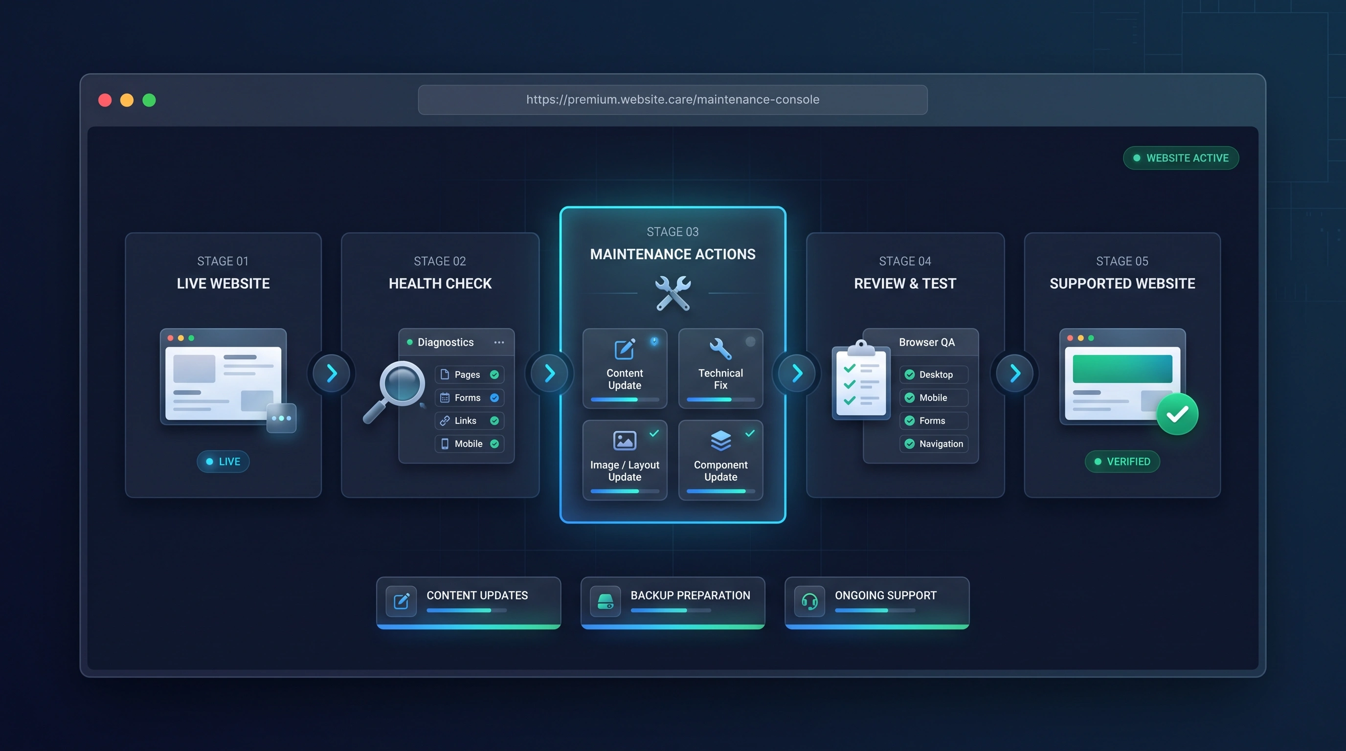Click the URL address bar

click(673, 100)
